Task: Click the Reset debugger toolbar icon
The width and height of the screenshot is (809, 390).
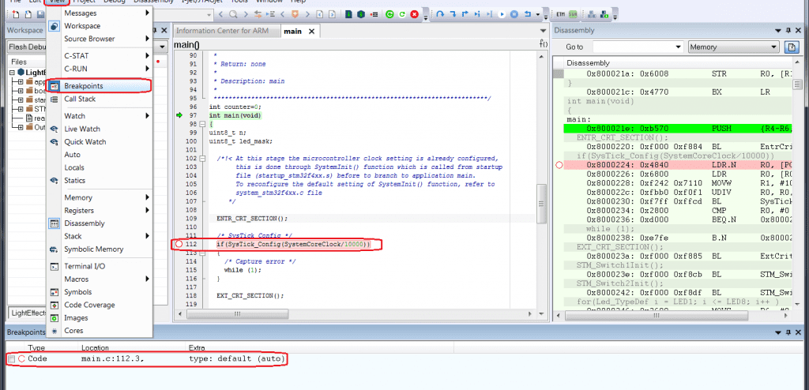Action: tap(527, 15)
